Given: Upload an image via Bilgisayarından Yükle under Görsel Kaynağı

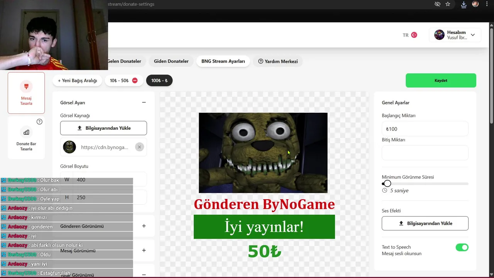Looking at the screenshot, I should click(103, 128).
